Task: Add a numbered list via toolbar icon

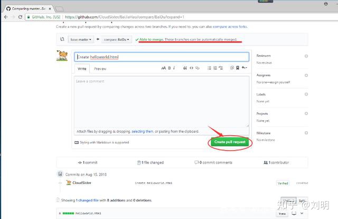Action: click(x=215, y=68)
